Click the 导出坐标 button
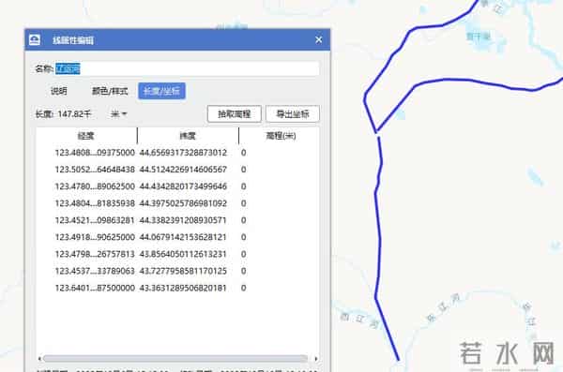The width and height of the screenshot is (563, 372). [x=293, y=114]
